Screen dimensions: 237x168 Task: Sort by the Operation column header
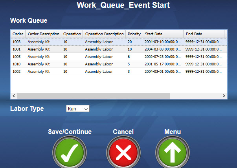tap(72, 34)
